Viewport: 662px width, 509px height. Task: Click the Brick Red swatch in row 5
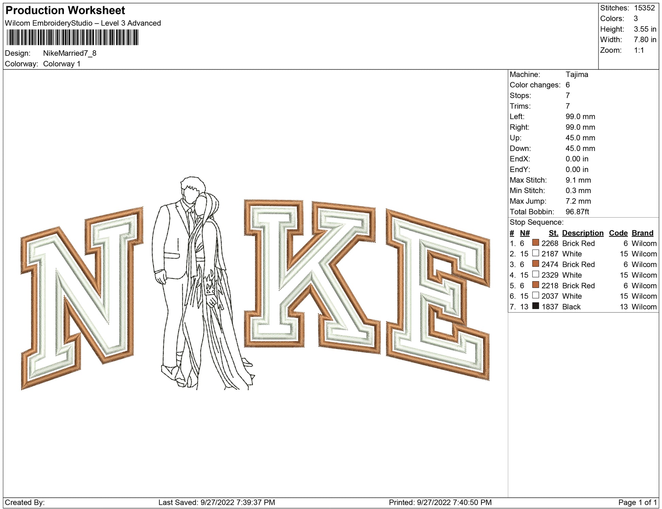535,285
